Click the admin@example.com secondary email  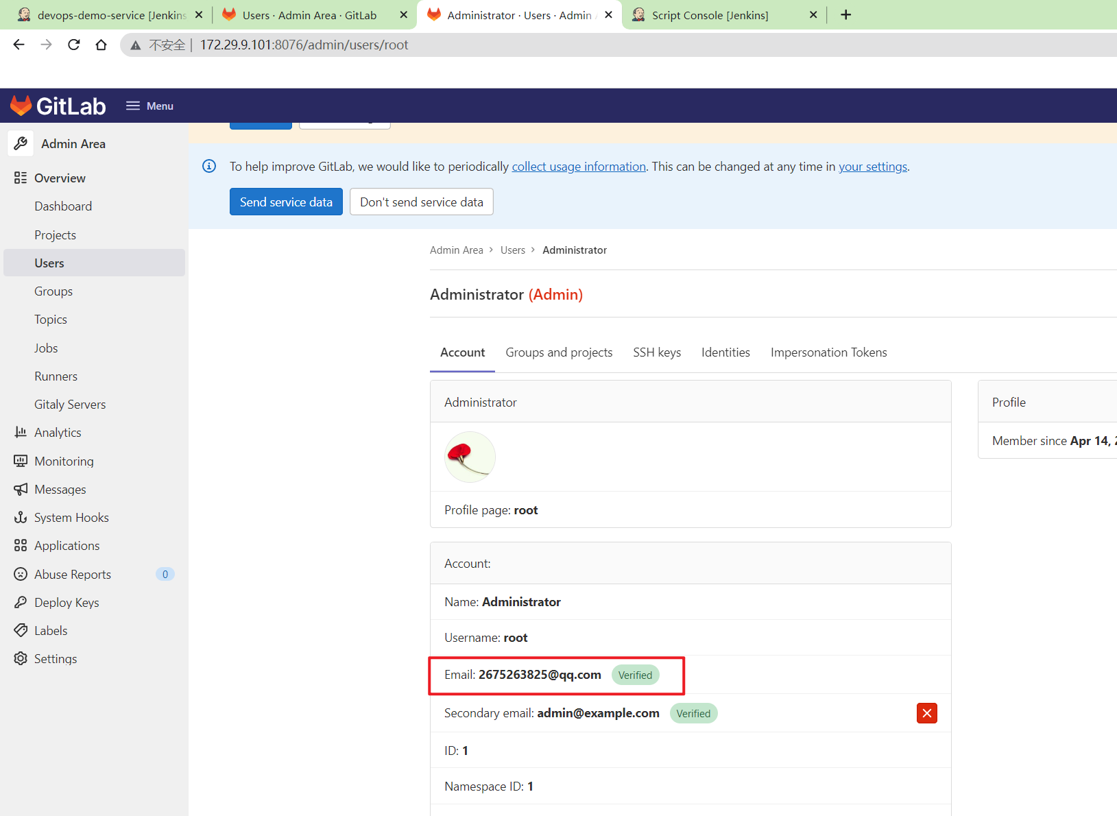[x=598, y=713]
